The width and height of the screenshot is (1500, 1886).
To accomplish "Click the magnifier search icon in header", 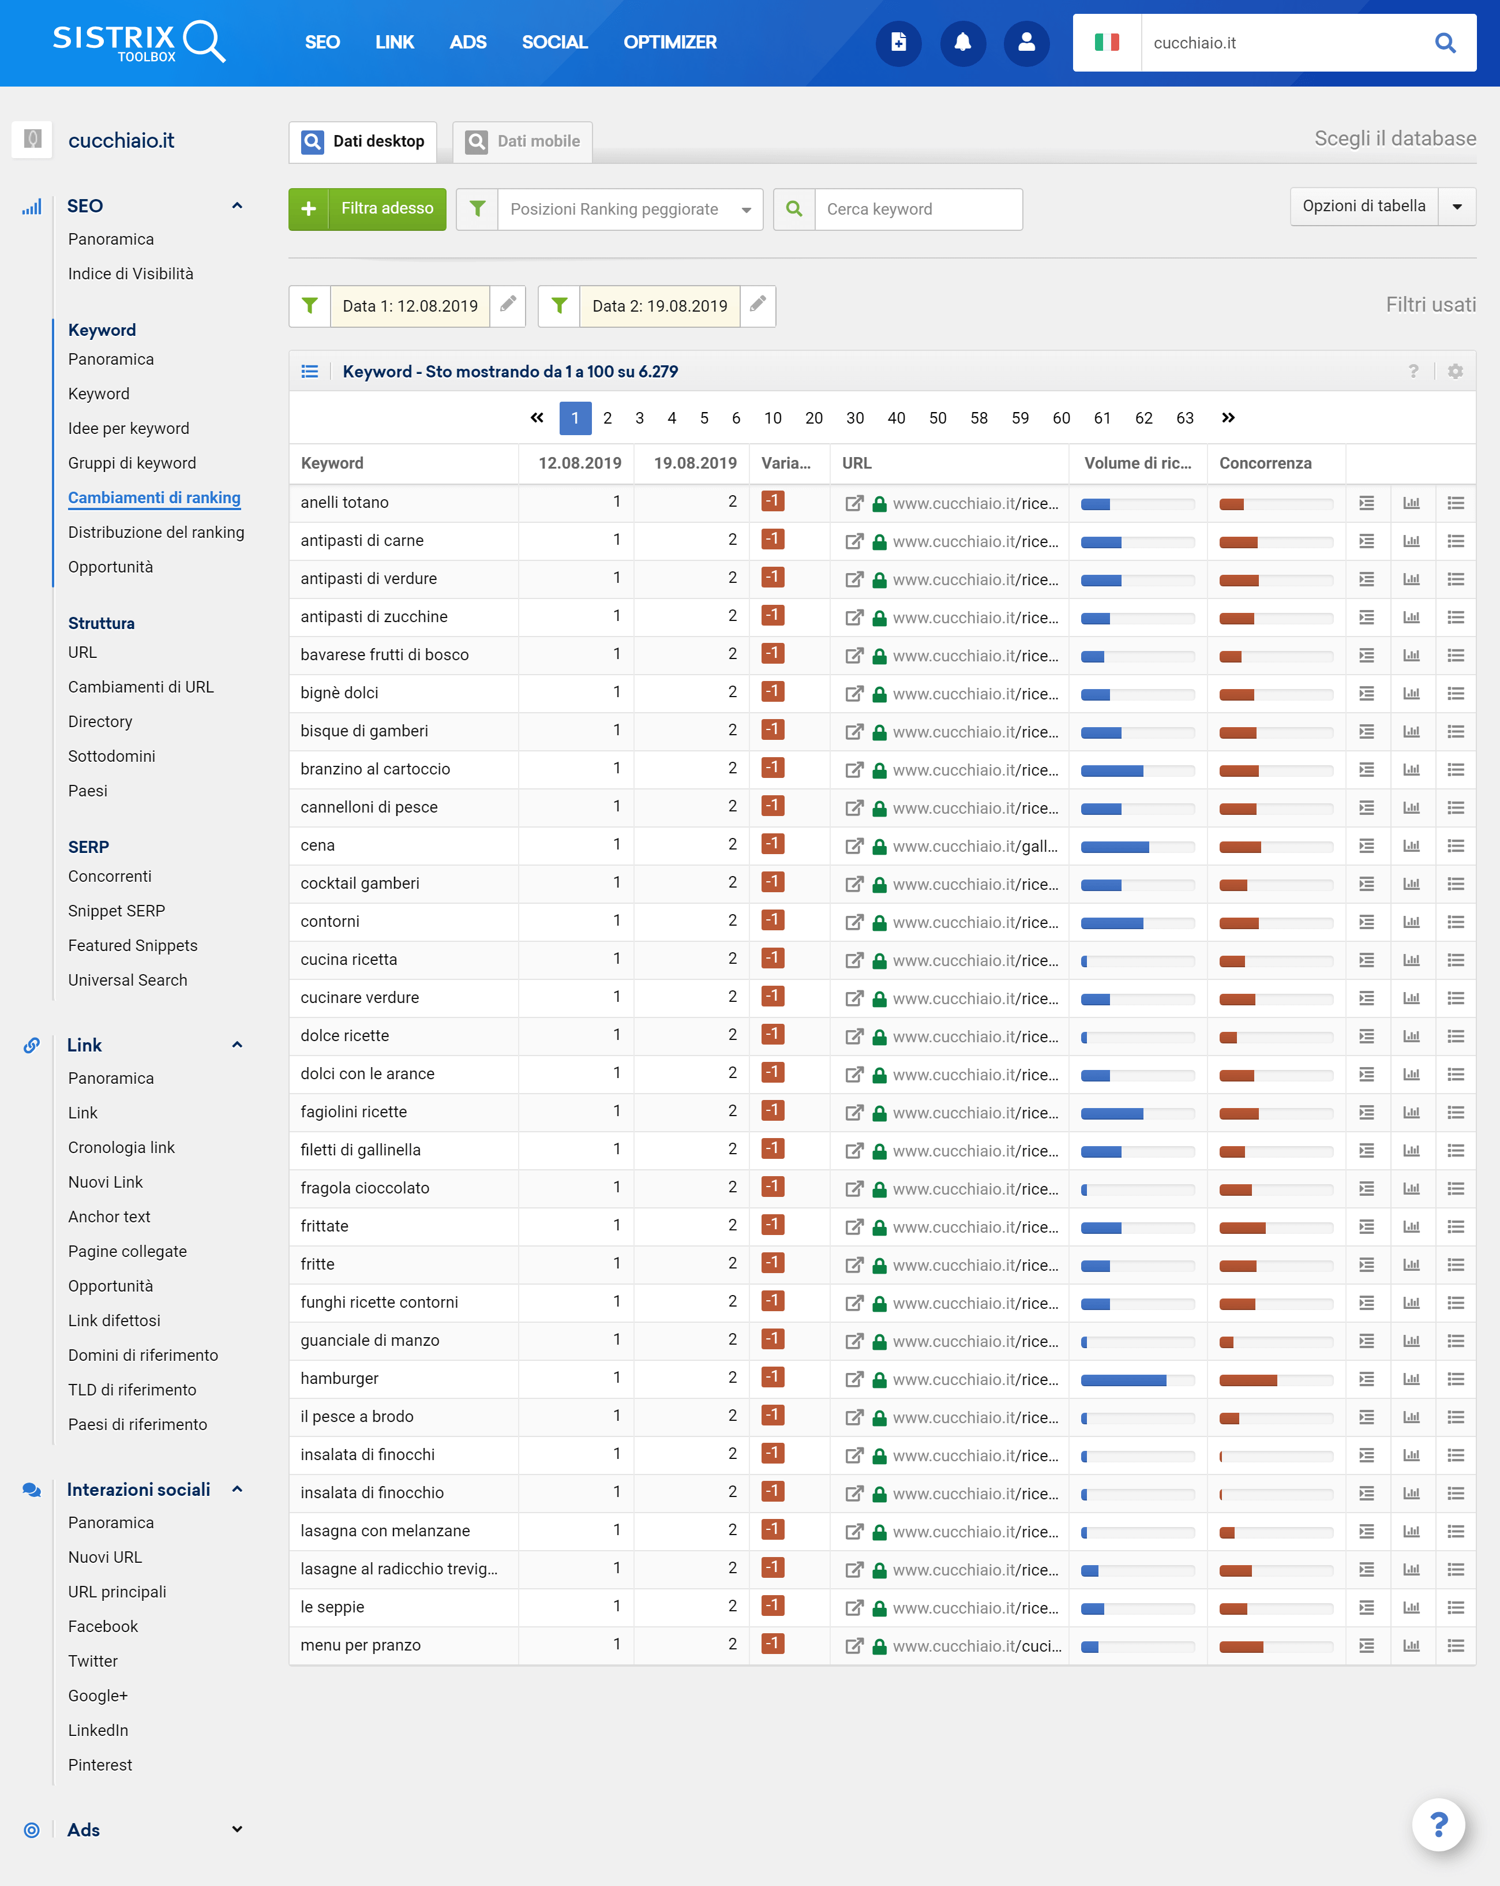I will point(1445,43).
